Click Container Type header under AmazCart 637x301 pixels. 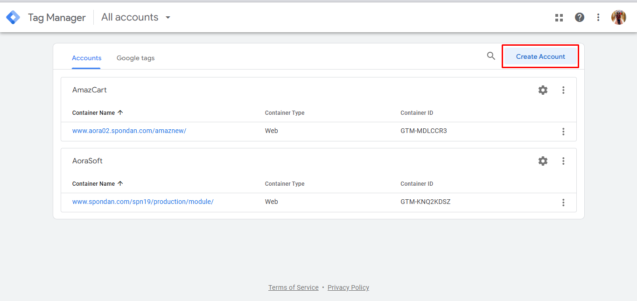pos(285,113)
